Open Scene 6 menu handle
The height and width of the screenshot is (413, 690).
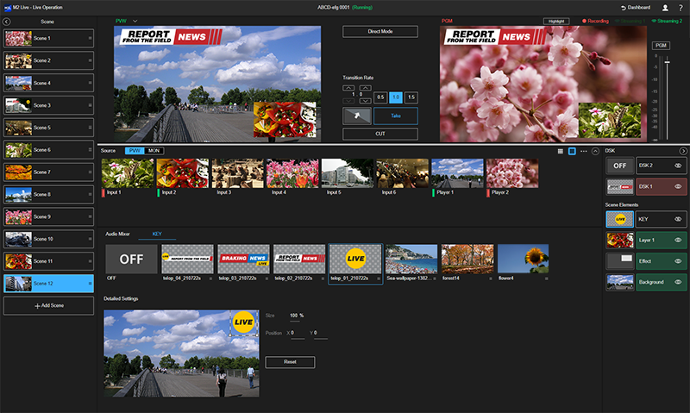[91, 150]
